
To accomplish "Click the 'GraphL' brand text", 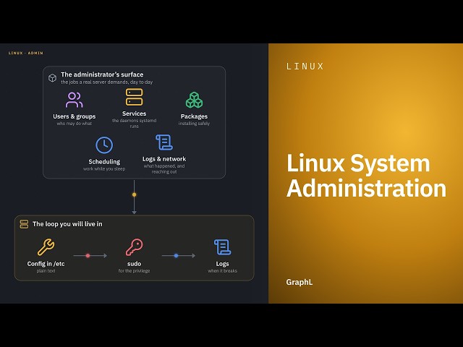I will (x=299, y=282).
